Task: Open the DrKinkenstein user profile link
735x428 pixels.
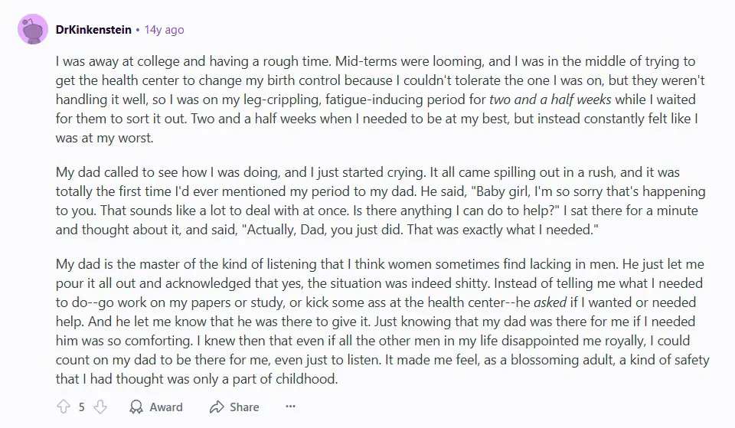Action: click(93, 30)
